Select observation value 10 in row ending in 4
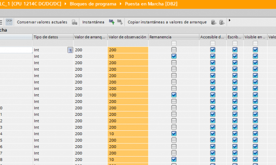The height and width of the screenshot is (165, 276). point(128,134)
